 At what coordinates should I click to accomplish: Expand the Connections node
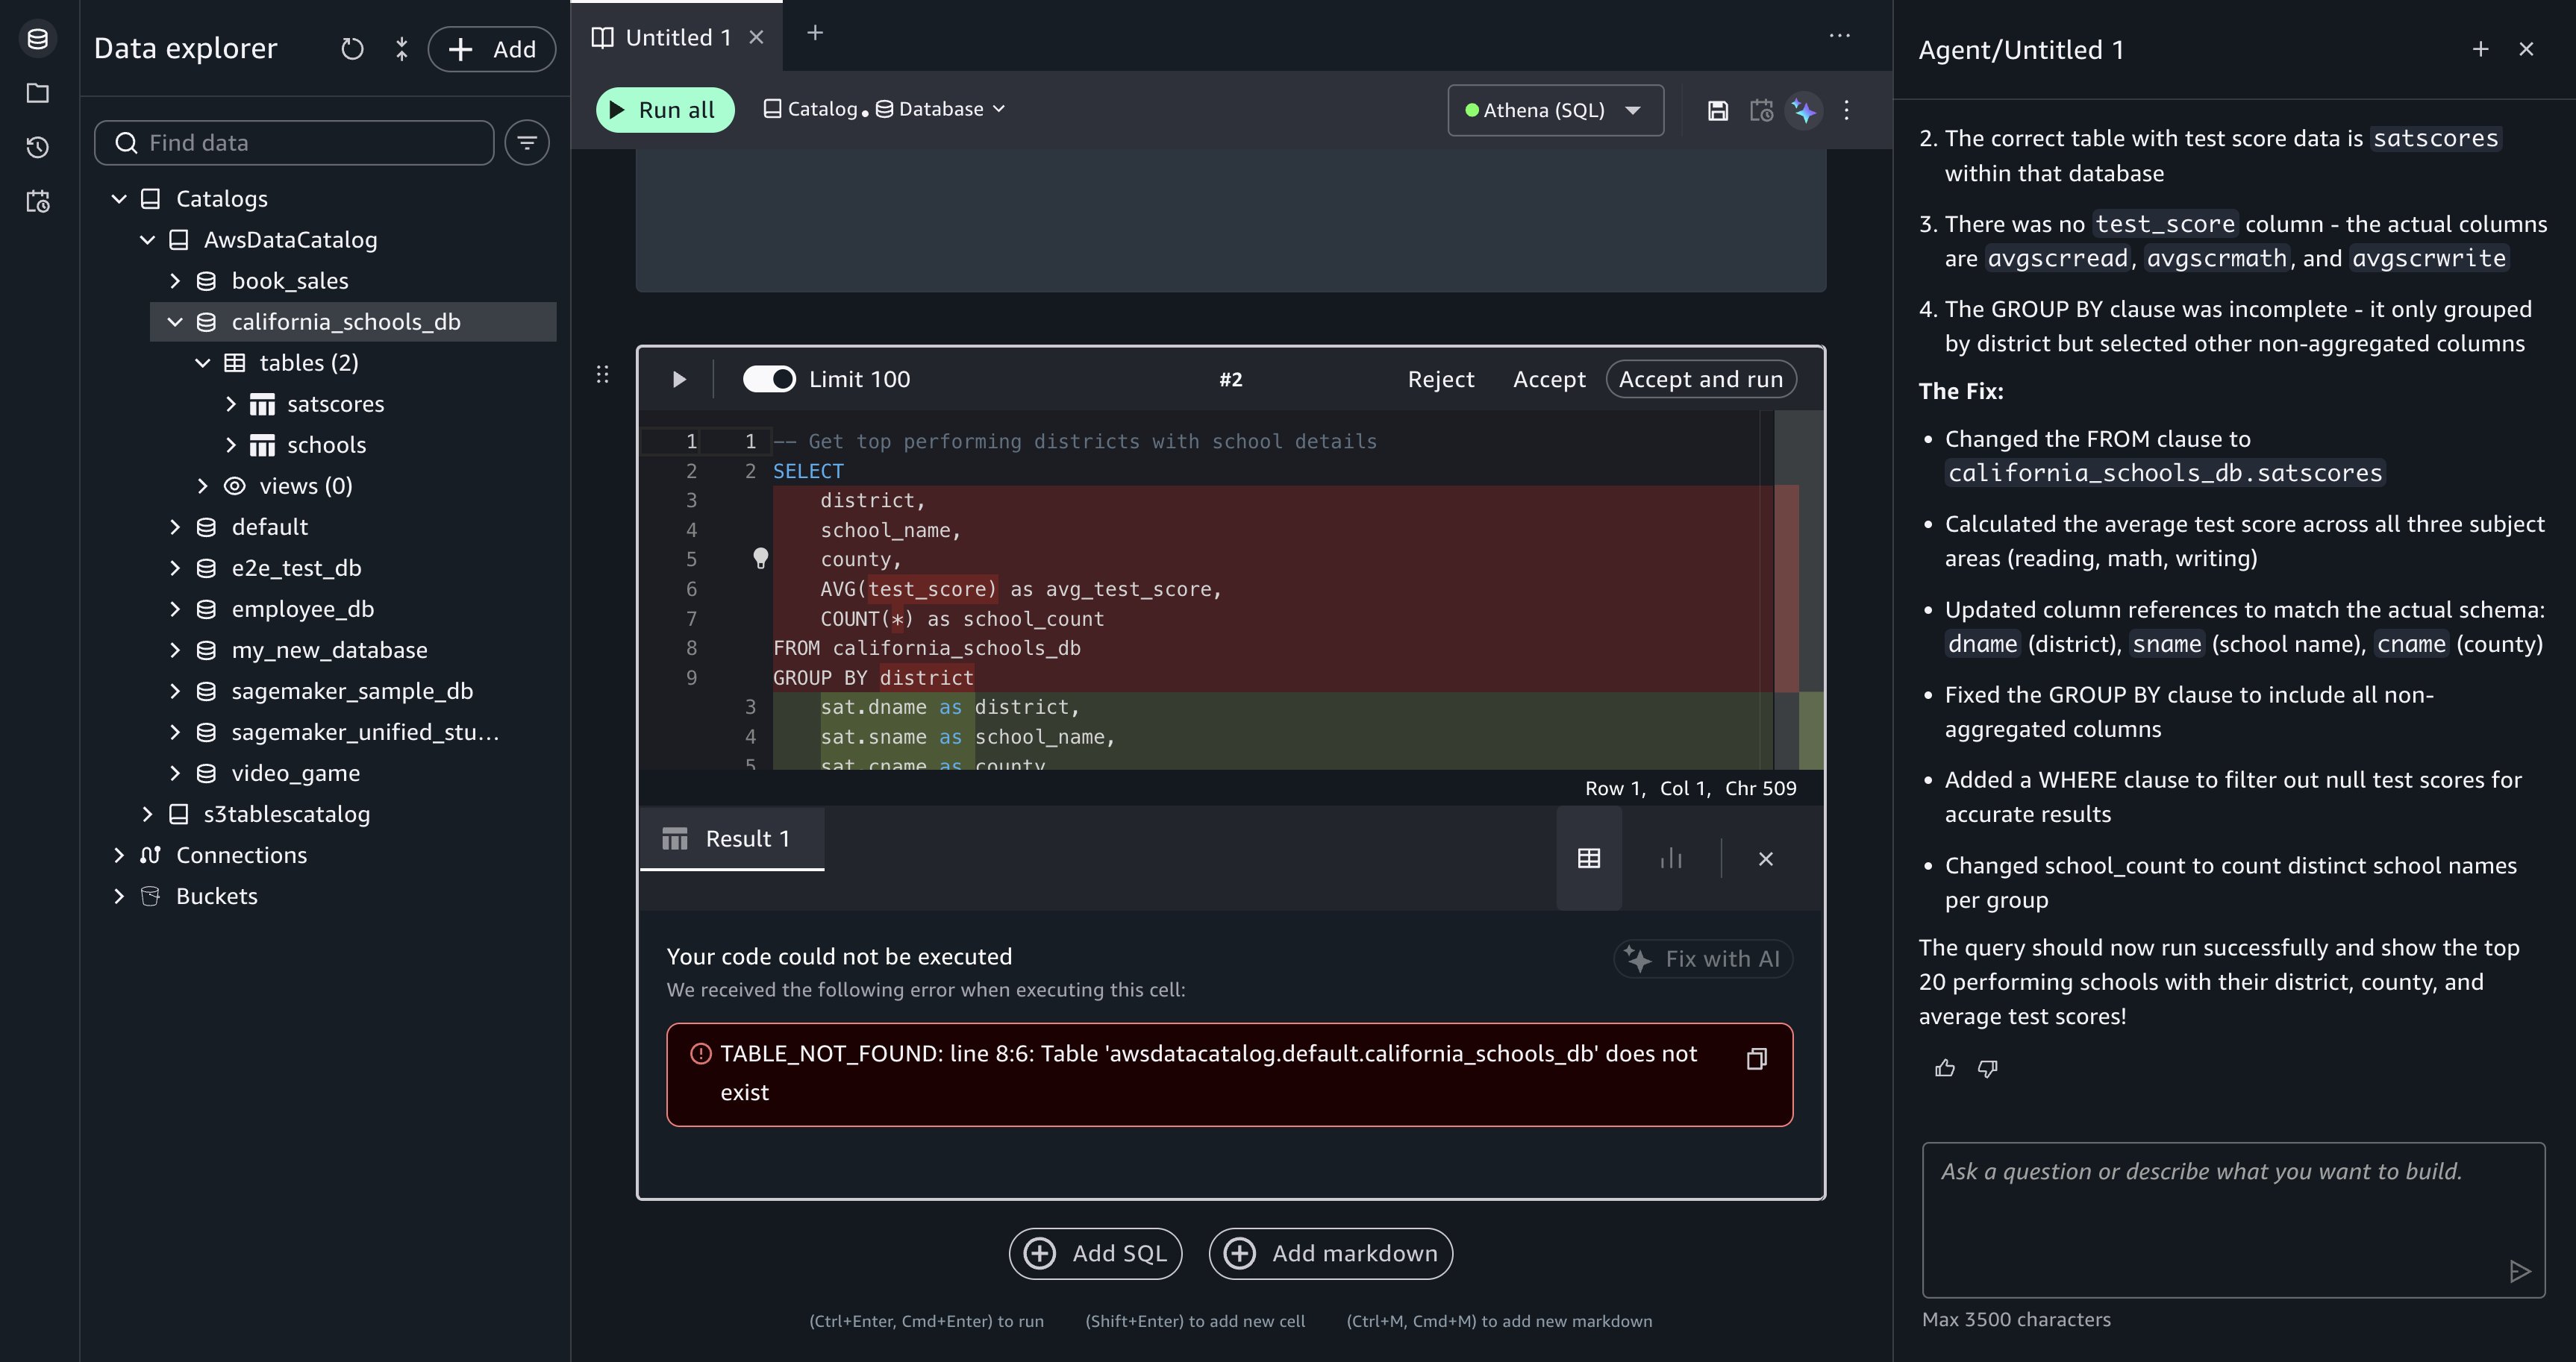119,856
